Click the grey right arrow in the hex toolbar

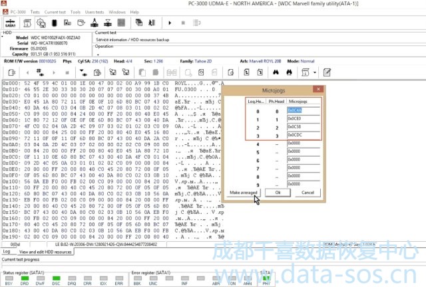(x=54, y=72)
